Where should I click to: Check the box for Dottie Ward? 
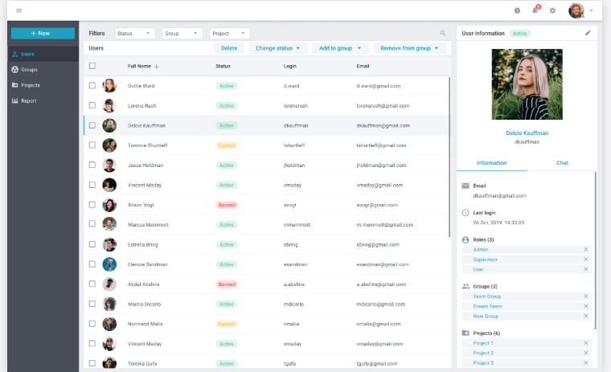click(x=92, y=85)
